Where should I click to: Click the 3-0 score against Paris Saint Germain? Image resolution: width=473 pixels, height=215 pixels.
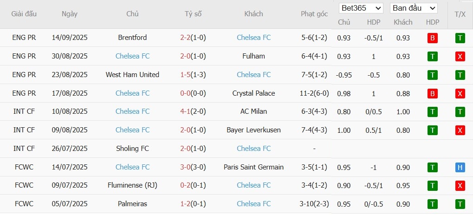click(x=185, y=167)
